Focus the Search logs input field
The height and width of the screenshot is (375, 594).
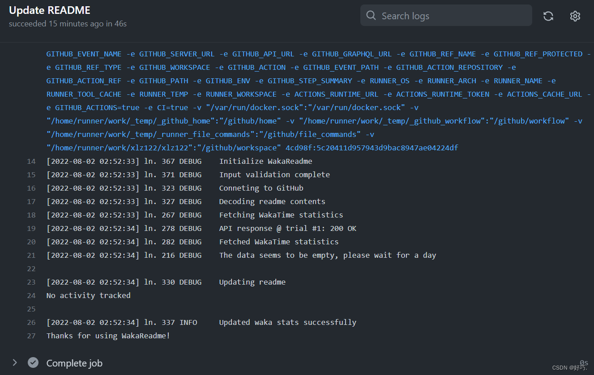tap(446, 16)
